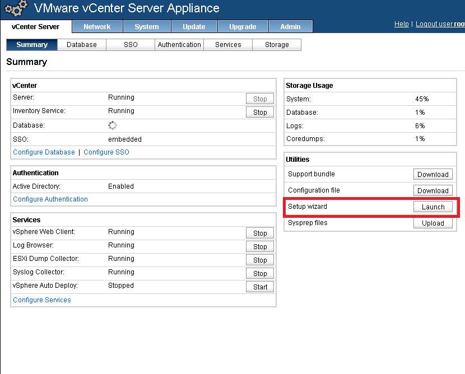The width and height of the screenshot is (465, 374).
Task: Open the Upgrade tab
Action: pos(243,27)
